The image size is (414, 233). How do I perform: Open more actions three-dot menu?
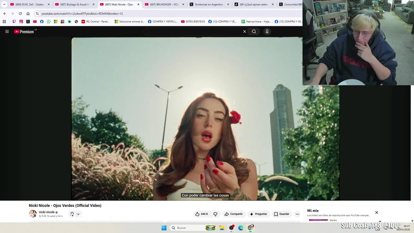click(x=297, y=214)
